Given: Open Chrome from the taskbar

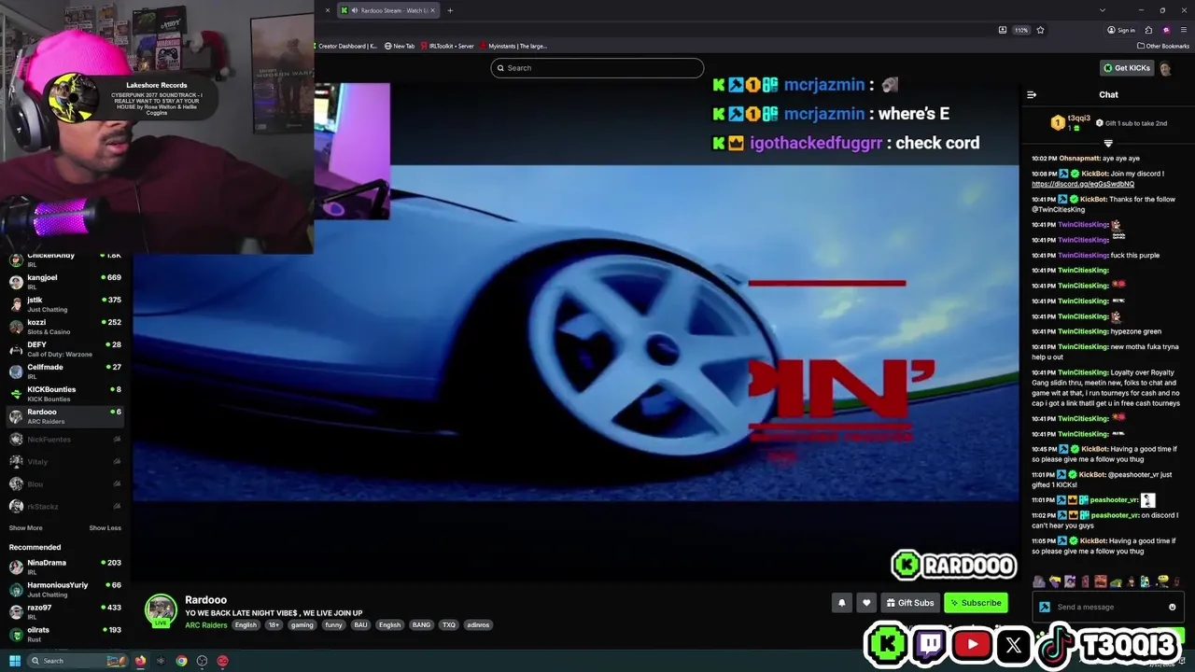Looking at the screenshot, I should pos(181,661).
